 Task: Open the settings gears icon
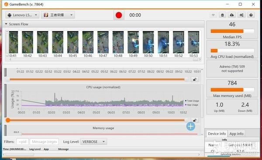(x=241, y=15)
